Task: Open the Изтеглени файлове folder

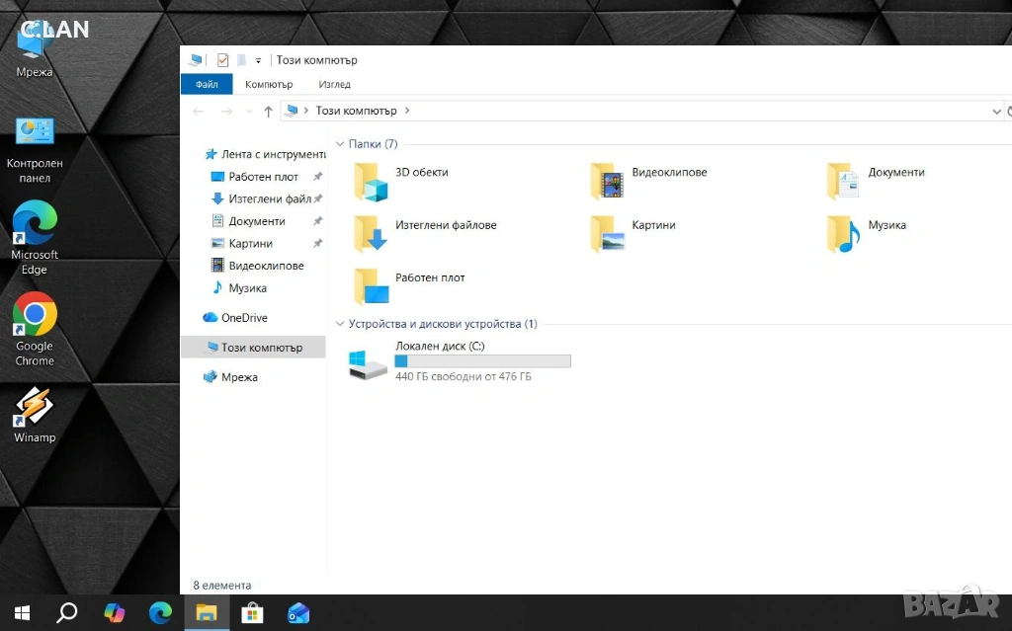Action: (373, 233)
